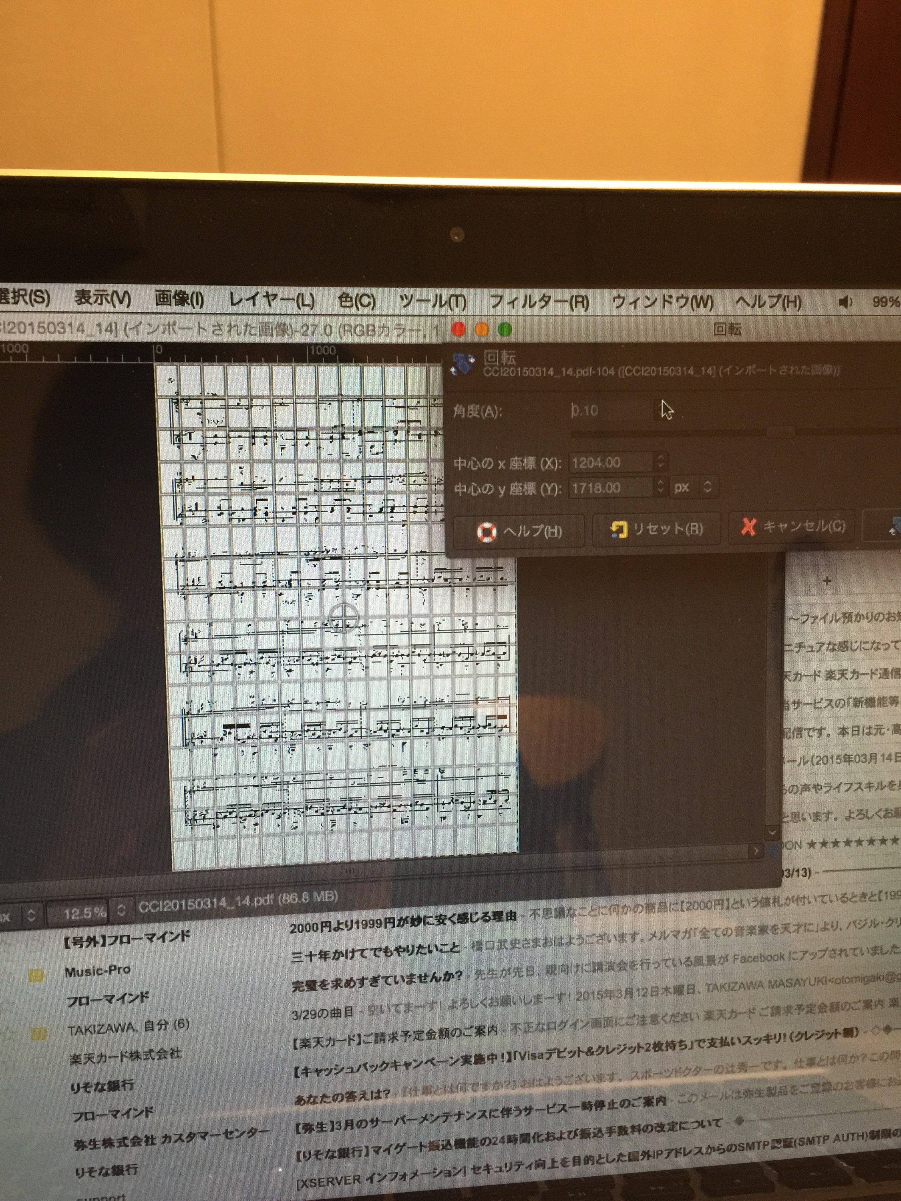Click the lifebuoy icon on help button
The width and height of the screenshot is (901, 1201).
[x=487, y=532]
